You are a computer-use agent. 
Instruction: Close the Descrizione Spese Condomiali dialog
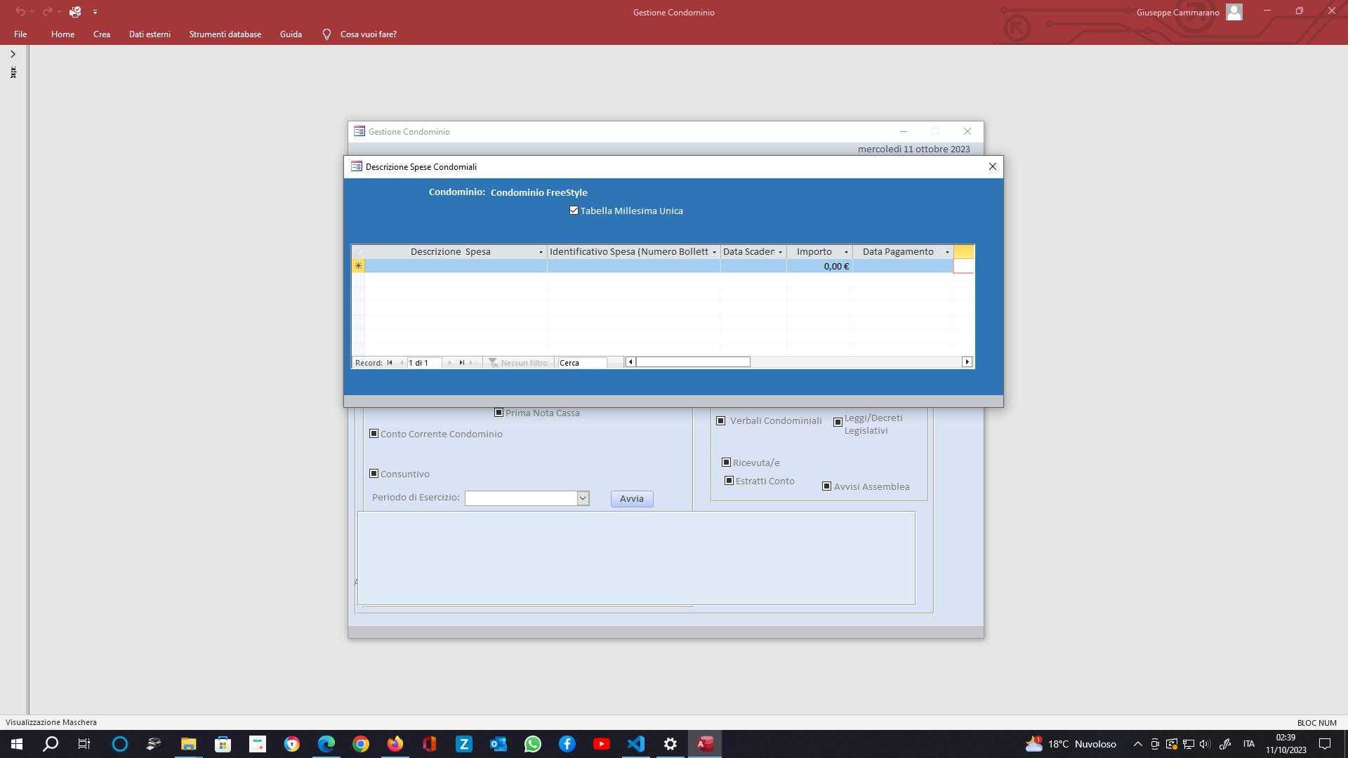click(993, 166)
